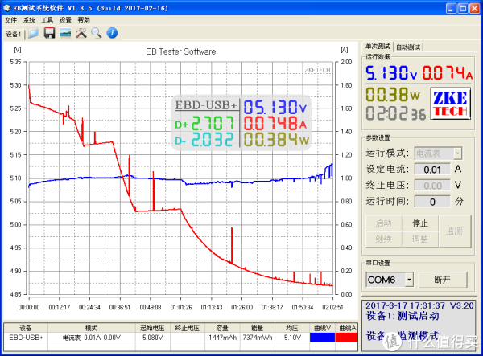Click the 监测 button
The height and width of the screenshot is (356, 483).
pos(455,231)
